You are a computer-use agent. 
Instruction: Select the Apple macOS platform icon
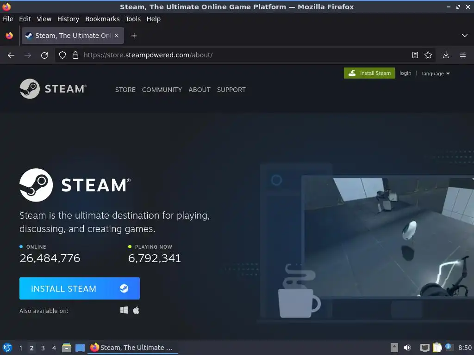coord(136,310)
